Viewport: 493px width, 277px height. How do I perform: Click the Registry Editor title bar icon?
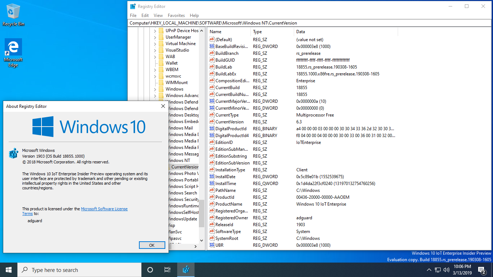[x=133, y=6]
